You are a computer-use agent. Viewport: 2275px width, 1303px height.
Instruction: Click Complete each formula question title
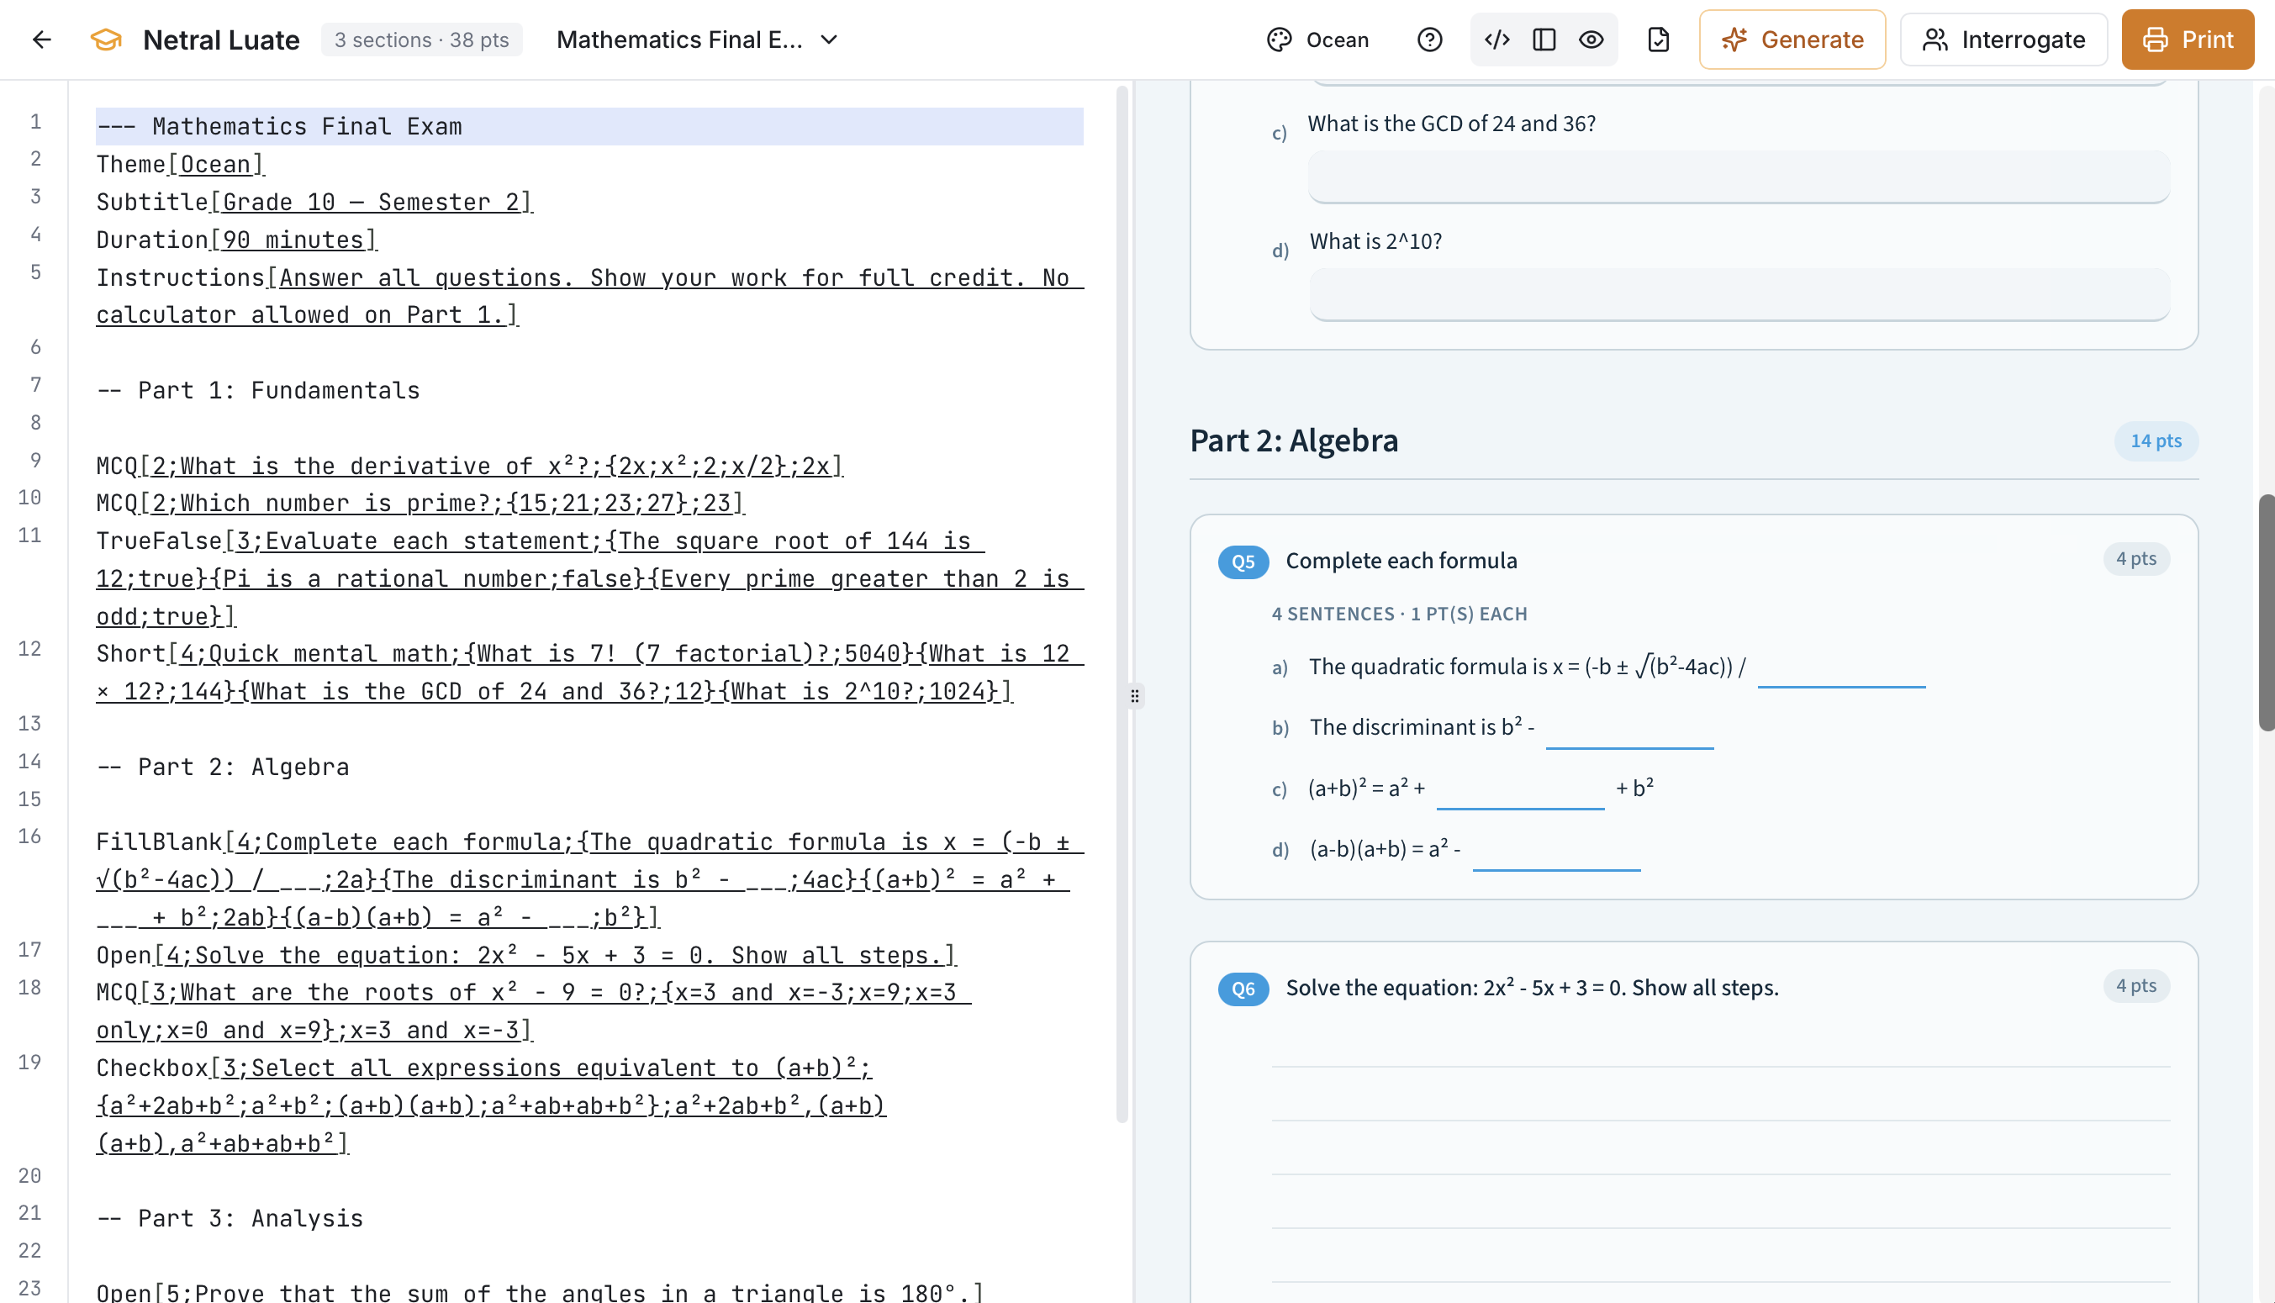(x=1401, y=560)
